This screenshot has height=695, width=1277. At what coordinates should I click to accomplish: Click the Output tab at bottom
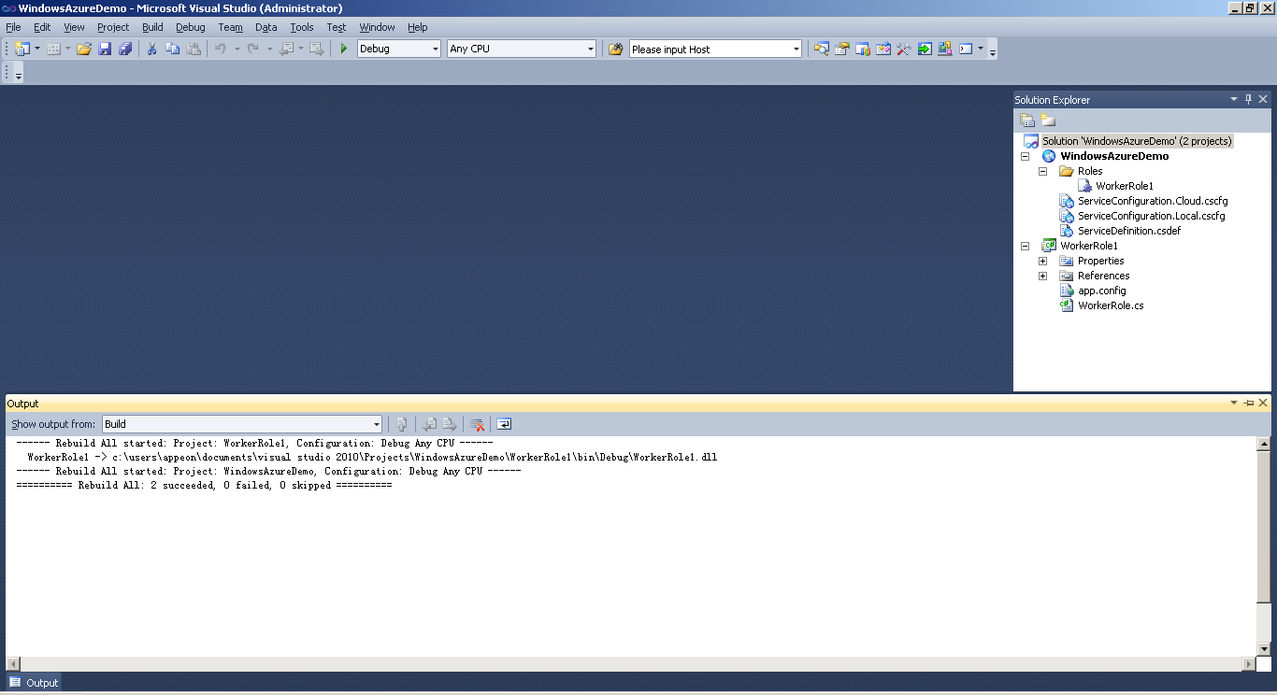pos(35,683)
